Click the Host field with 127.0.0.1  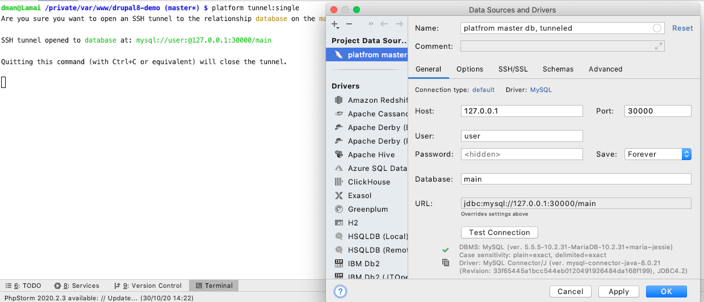click(x=522, y=111)
